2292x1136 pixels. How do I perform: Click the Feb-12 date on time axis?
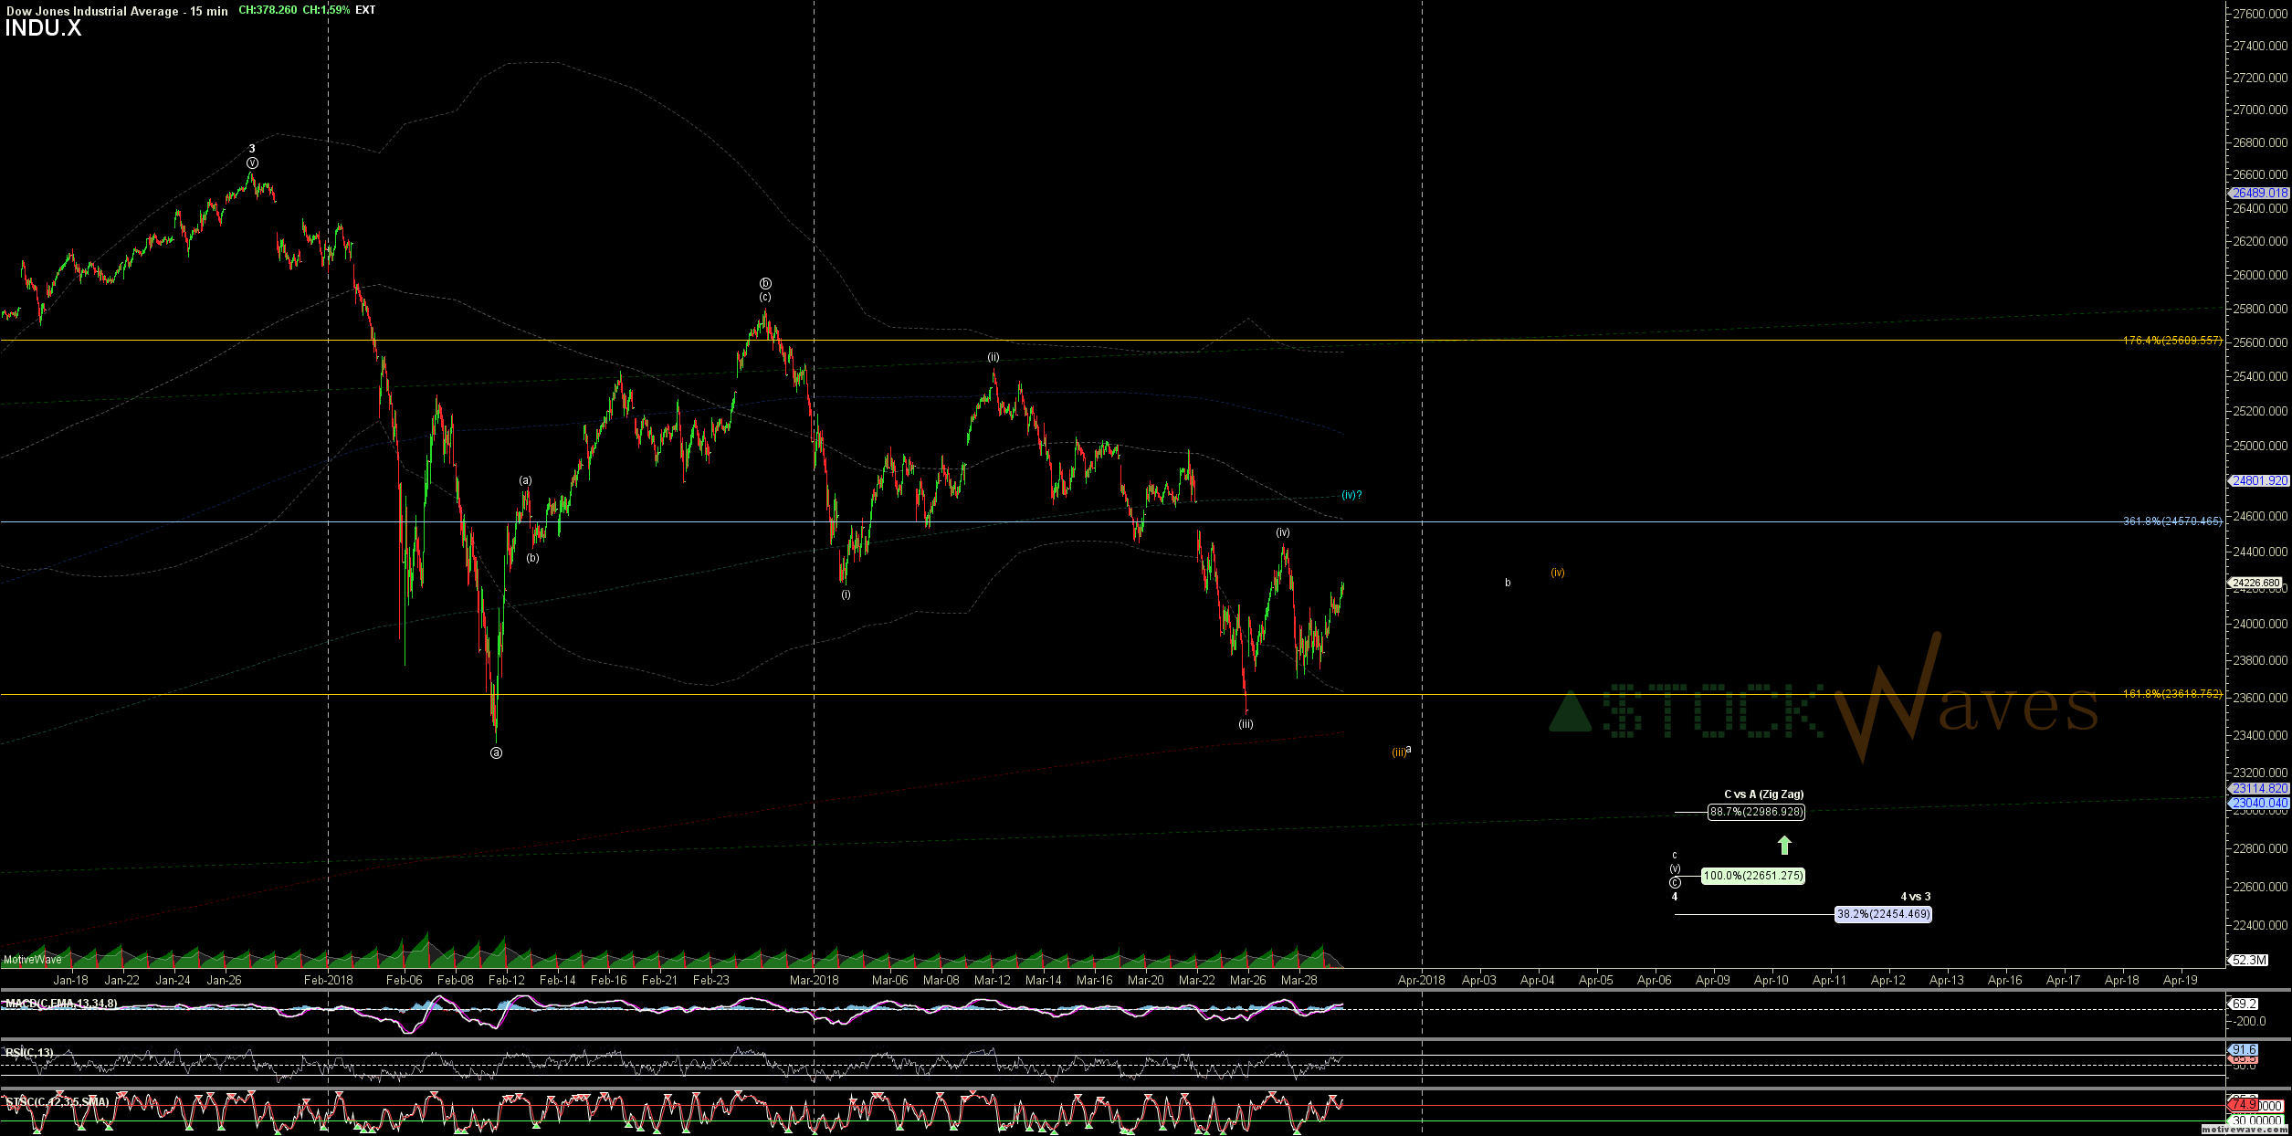coord(506,980)
